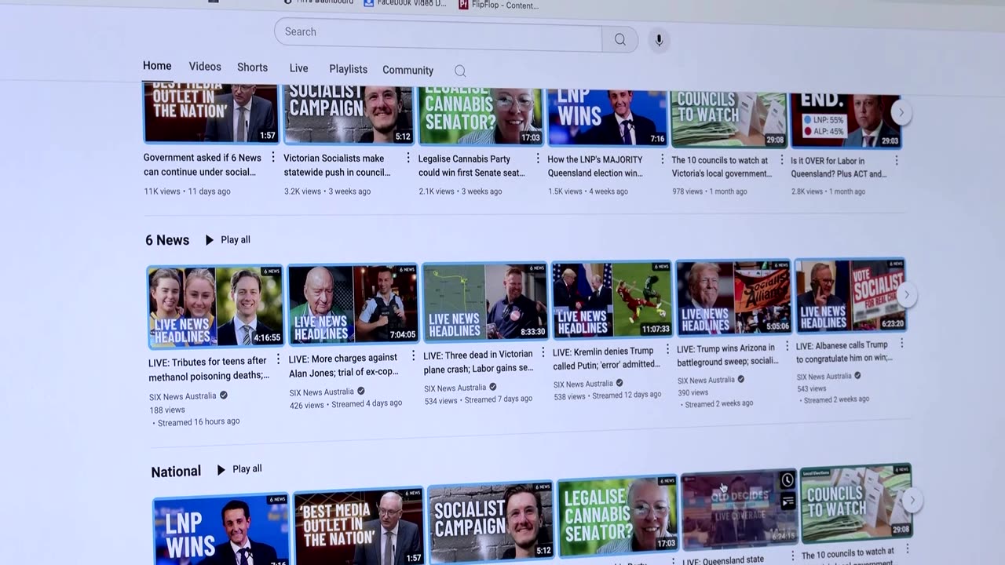Switch to the Shorts tab
This screenshot has height=565, width=1005.
click(252, 67)
